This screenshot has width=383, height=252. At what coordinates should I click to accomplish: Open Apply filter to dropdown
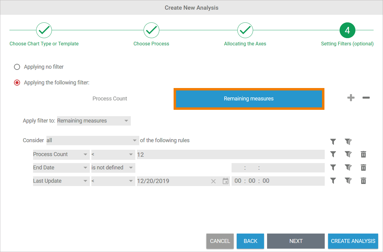93,121
